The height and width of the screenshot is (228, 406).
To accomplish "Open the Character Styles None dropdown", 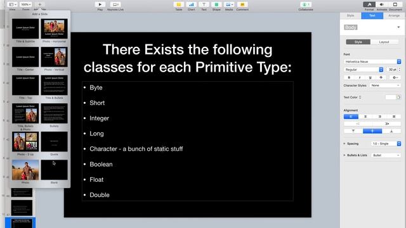I will pos(385,85).
